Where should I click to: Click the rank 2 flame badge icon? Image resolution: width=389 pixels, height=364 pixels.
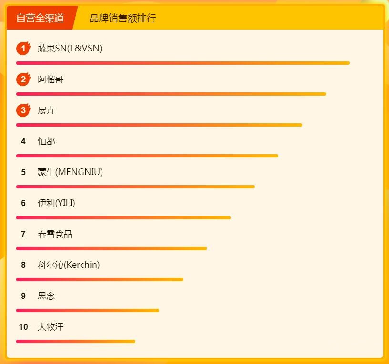(23, 79)
